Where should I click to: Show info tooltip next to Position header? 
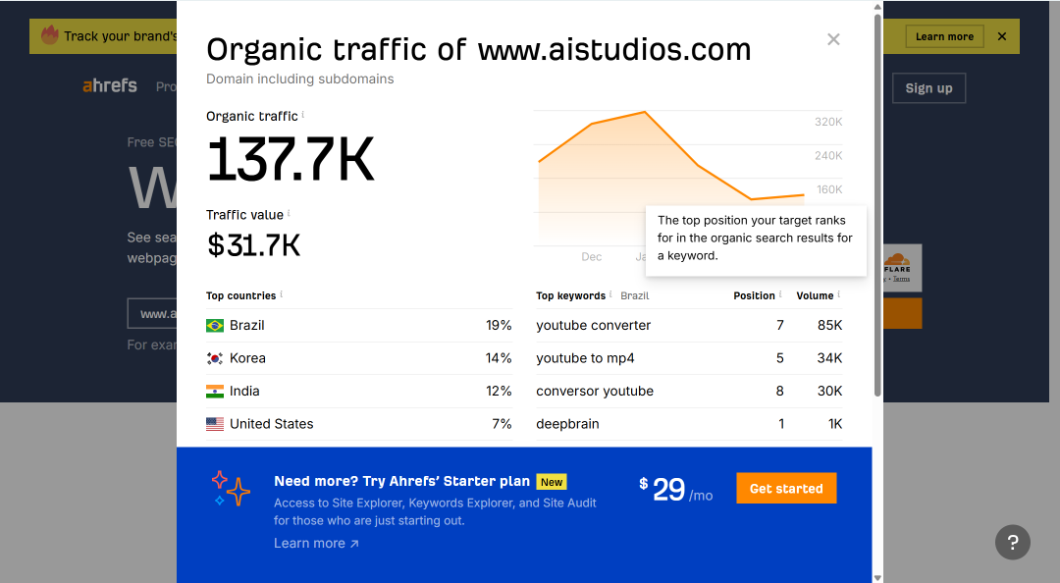780,294
